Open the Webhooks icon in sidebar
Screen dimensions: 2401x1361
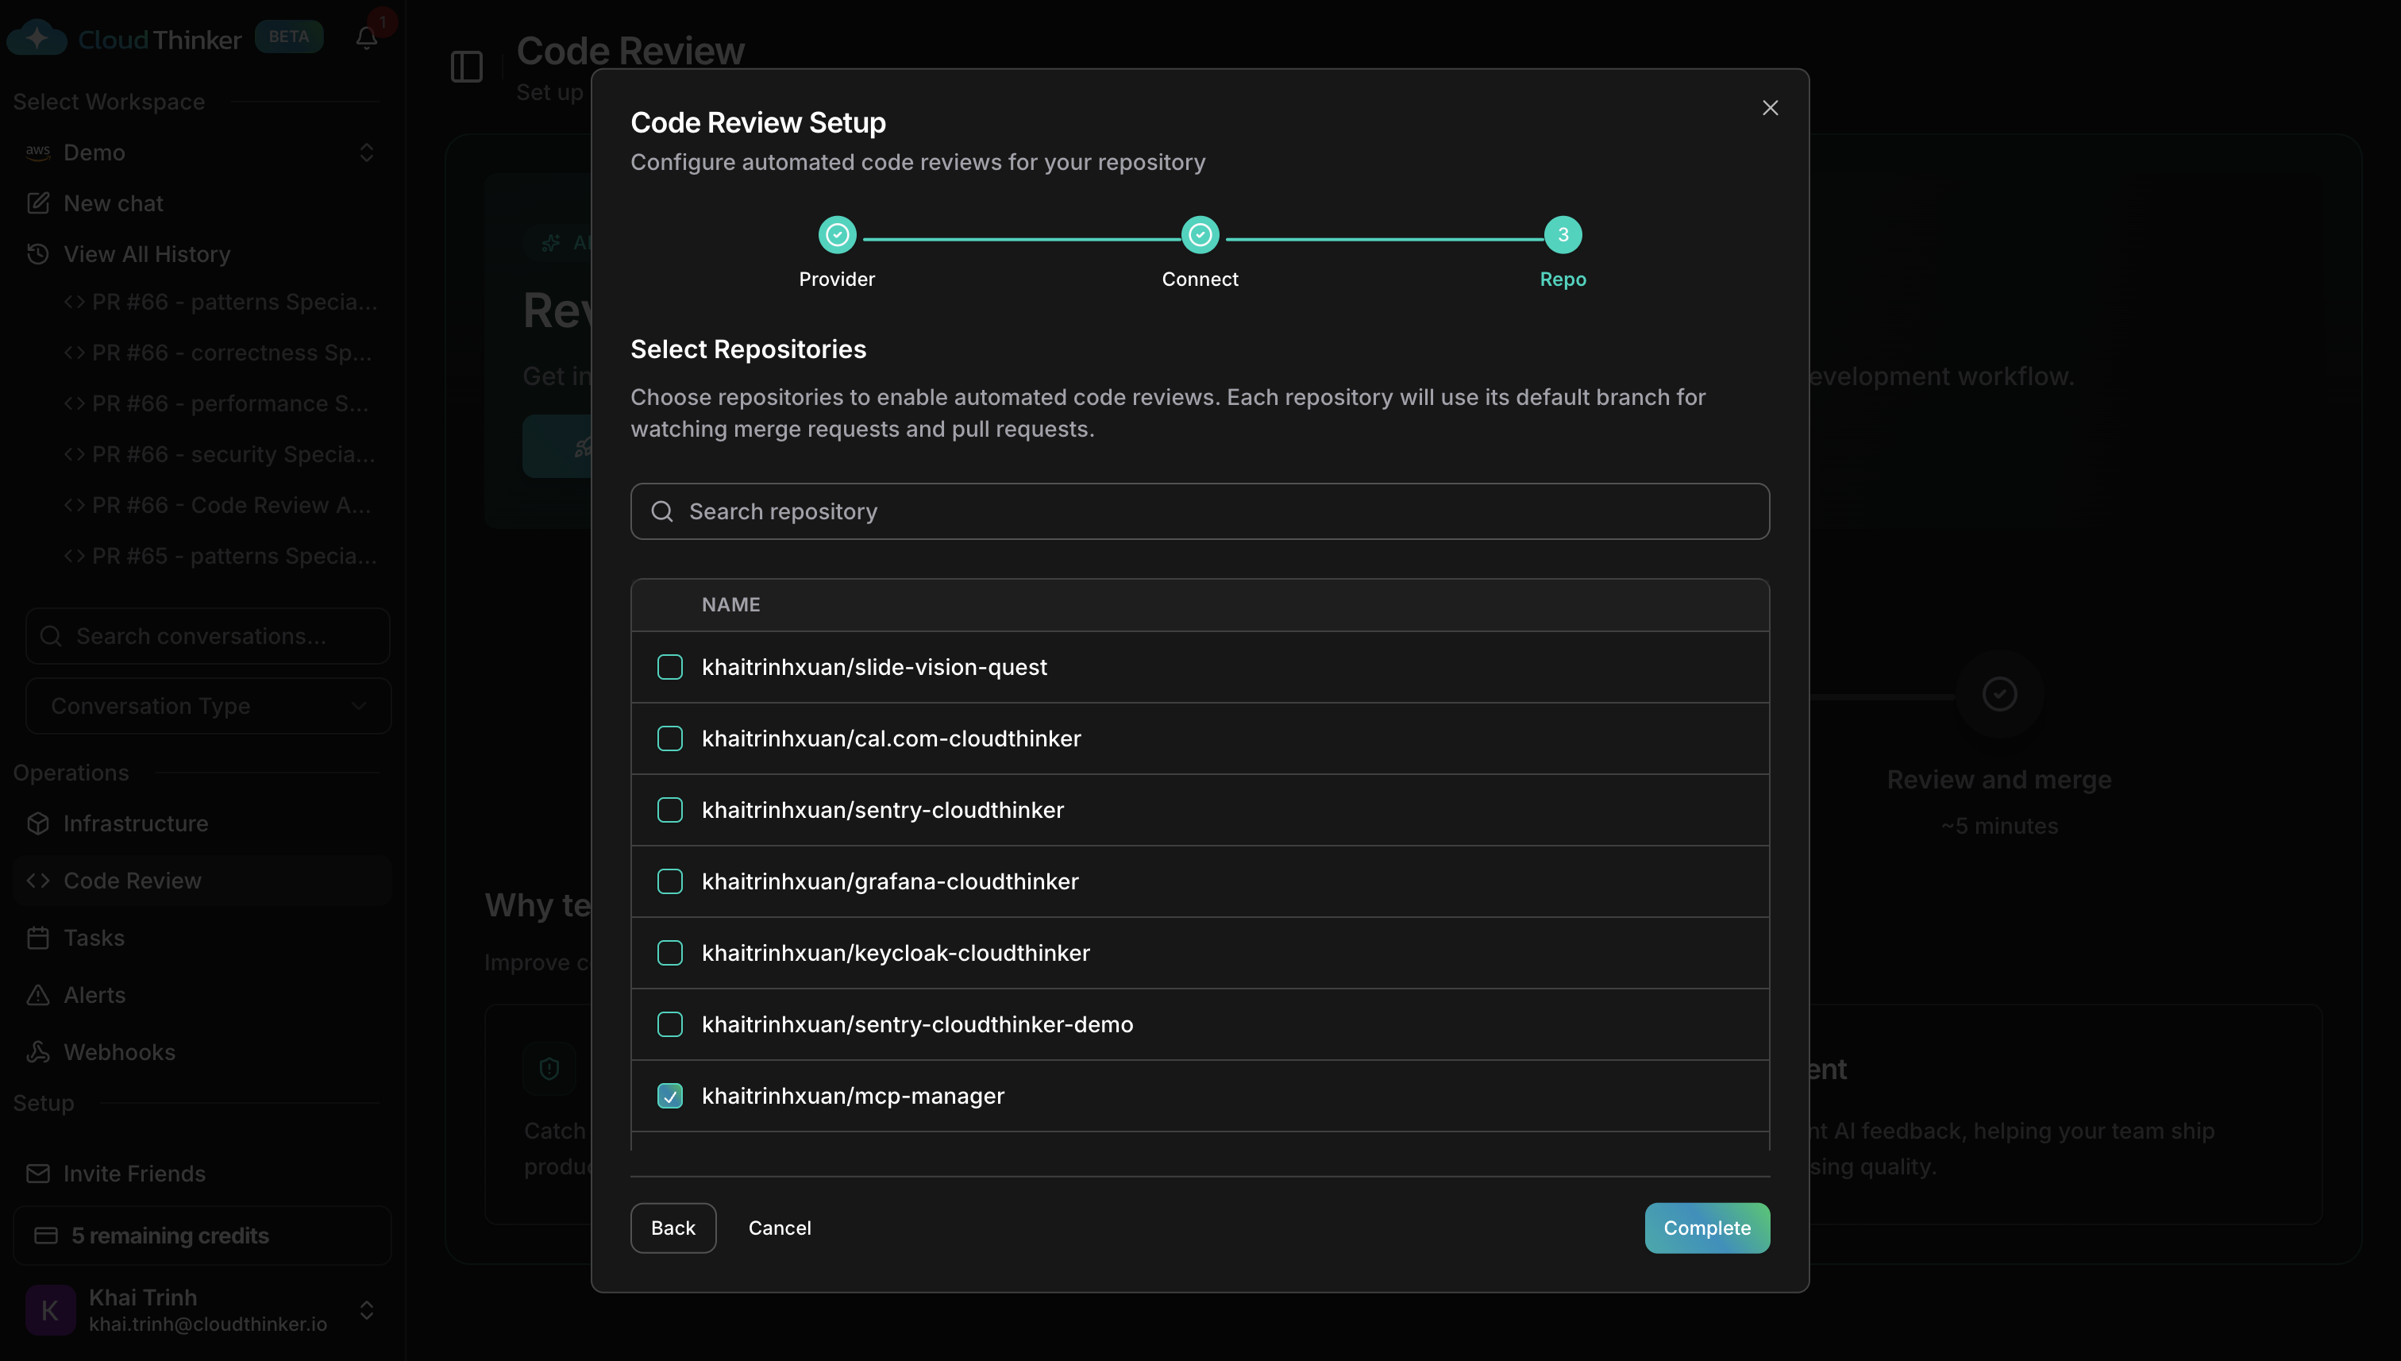point(38,1051)
